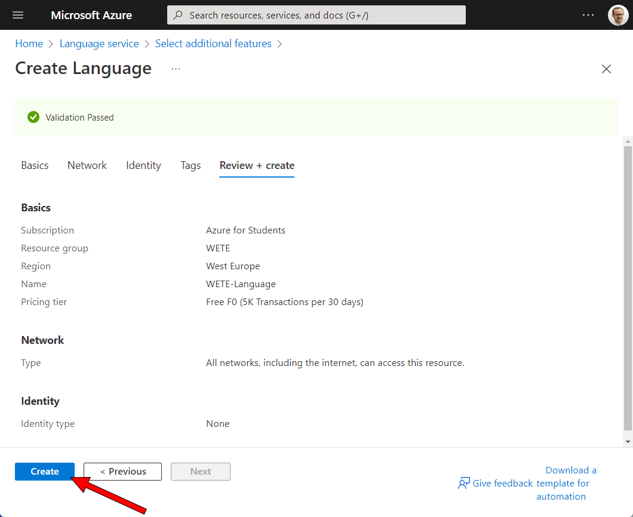
Task: Click the search magnifier icon
Action: click(x=177, y=15)
